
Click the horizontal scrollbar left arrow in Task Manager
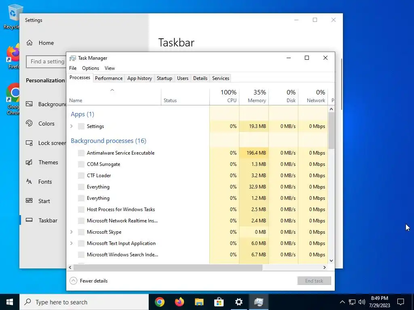point(70,267)
